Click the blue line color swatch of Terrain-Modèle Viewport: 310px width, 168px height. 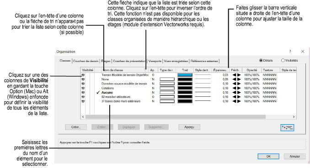coord(185,75)
